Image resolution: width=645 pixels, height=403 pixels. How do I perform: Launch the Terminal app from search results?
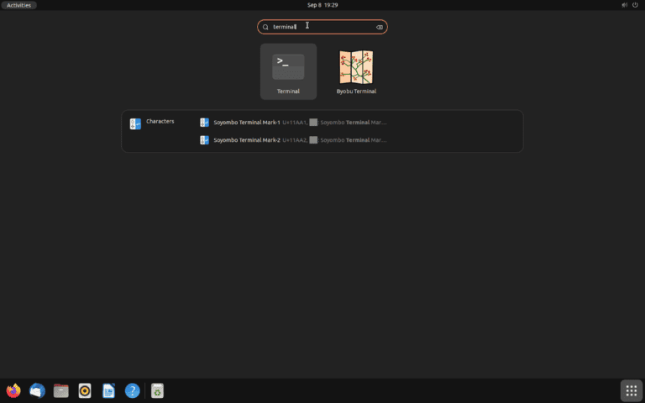(288, 71)
